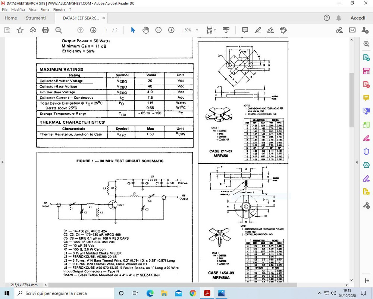Activate the hand pan tool
Viewport: 373px width, 299px height.
(145, 30)
